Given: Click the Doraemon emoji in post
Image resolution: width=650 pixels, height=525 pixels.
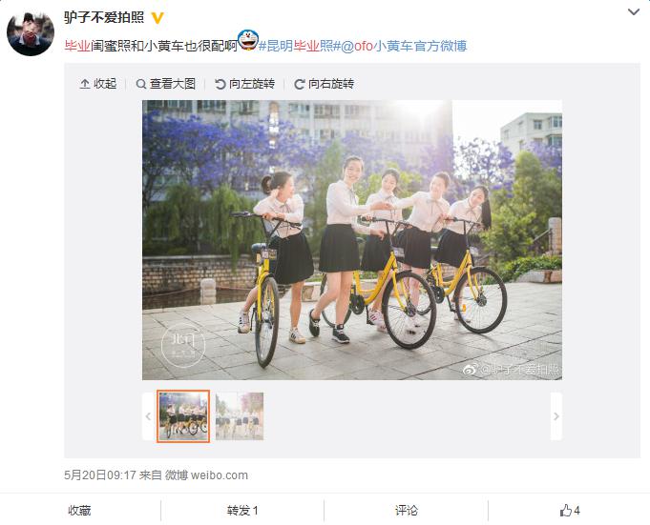Looking at the screenshot, I should coord(248,40).
